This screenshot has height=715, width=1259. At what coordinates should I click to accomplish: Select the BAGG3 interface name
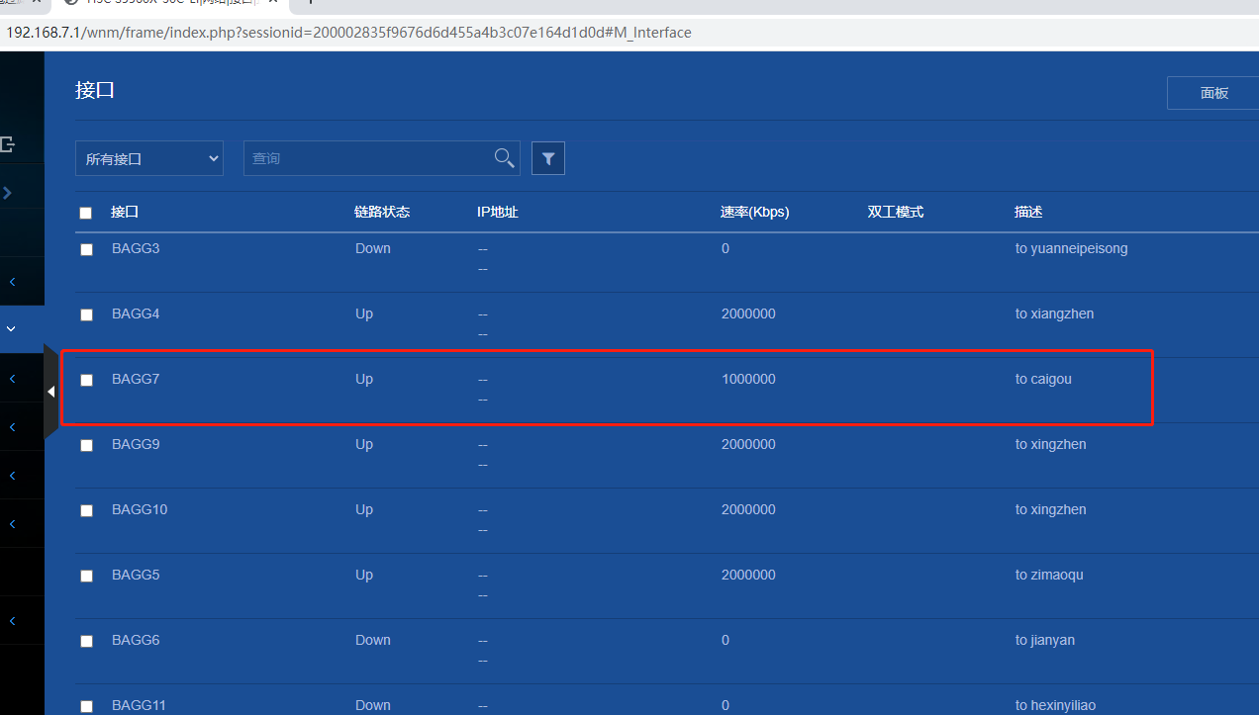(136, 248)
